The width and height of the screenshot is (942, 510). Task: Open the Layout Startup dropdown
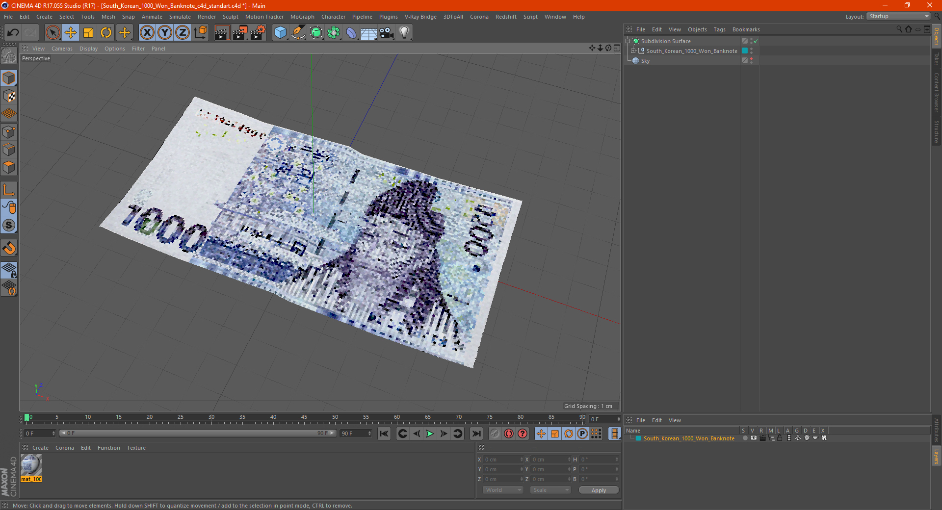tap(899, 16)
